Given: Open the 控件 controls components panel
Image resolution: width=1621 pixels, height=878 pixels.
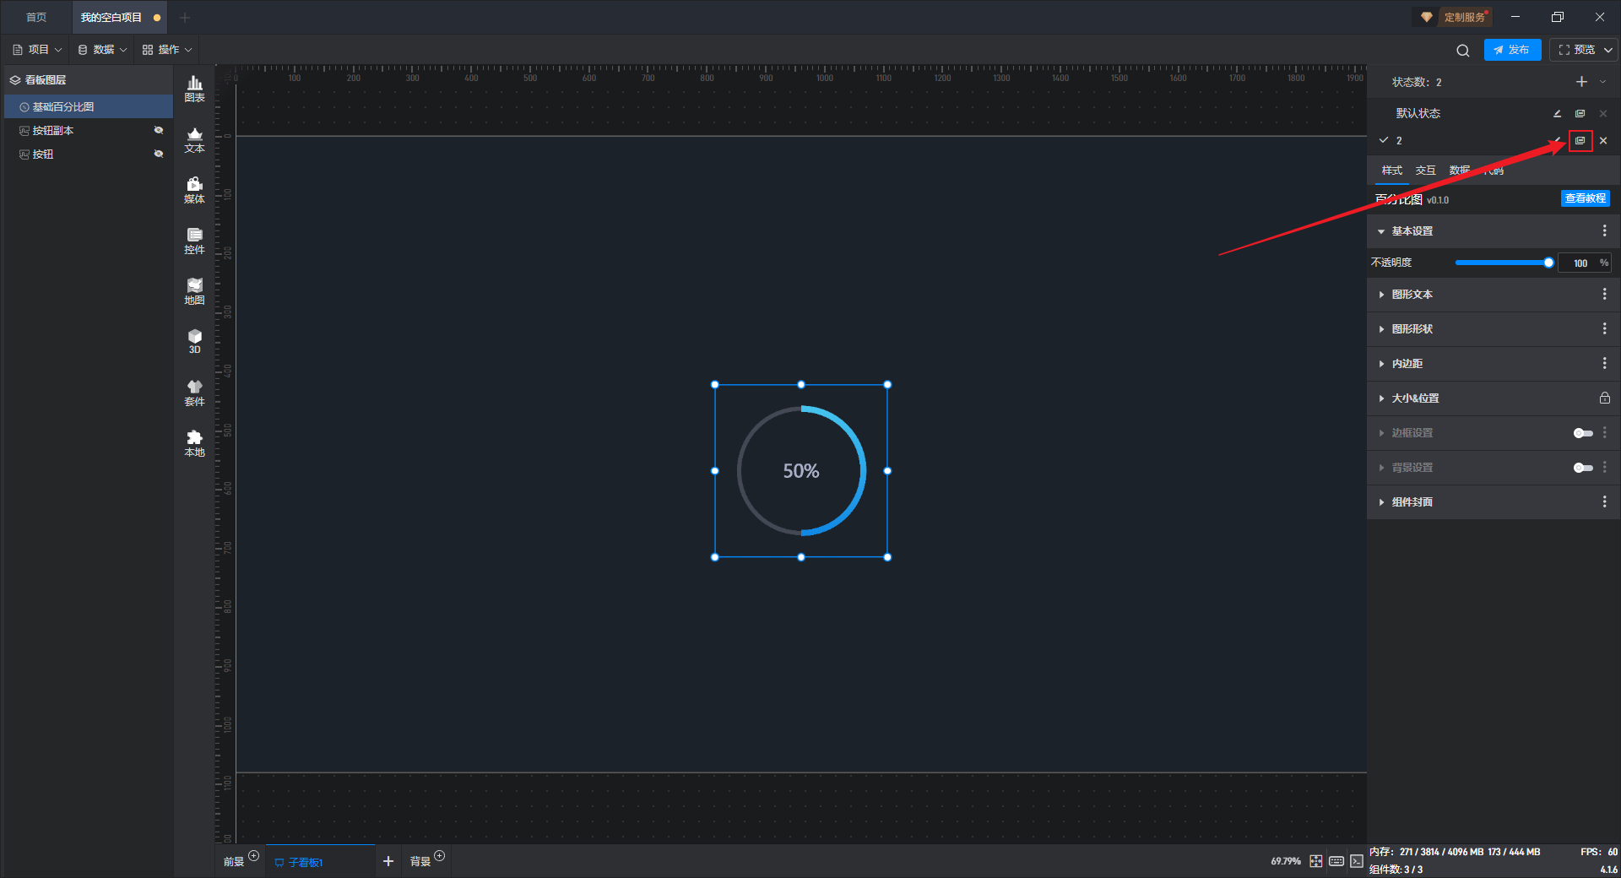Looking at the screenshot, I should 194,241.
